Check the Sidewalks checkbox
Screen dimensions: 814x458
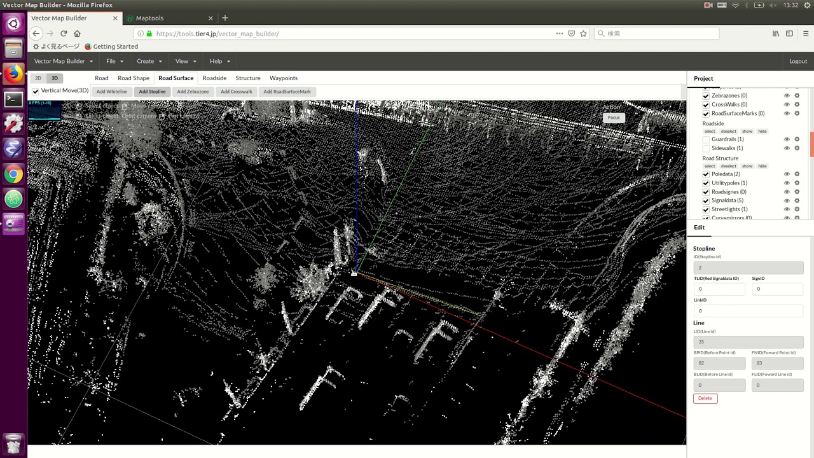click(706, 148)
